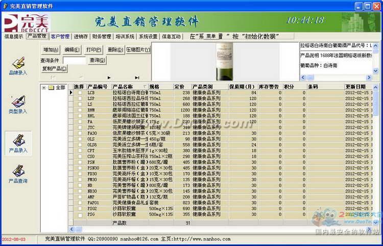Open the 信息互动 tab
Image resolution: width=383 pixels, height=246 pixels.
[171, 37]
